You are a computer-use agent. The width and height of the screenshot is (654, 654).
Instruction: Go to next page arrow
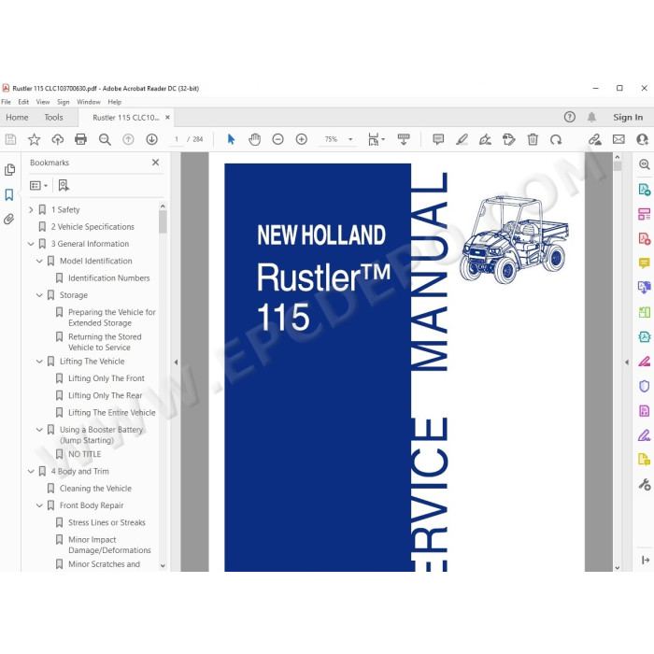[151, 139]
